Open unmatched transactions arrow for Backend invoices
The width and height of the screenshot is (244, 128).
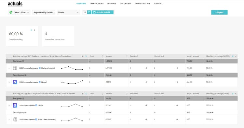177,68
